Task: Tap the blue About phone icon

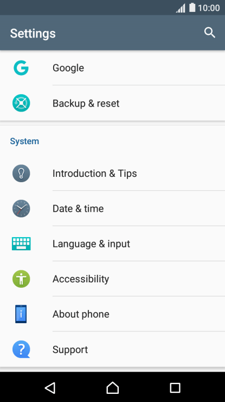Action: click(x=21, y=314)
